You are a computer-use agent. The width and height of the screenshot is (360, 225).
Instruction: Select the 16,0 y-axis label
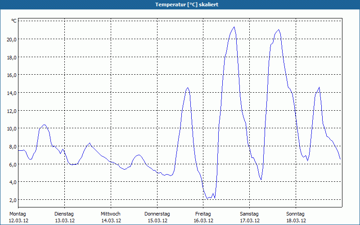(x=12, y=75)
